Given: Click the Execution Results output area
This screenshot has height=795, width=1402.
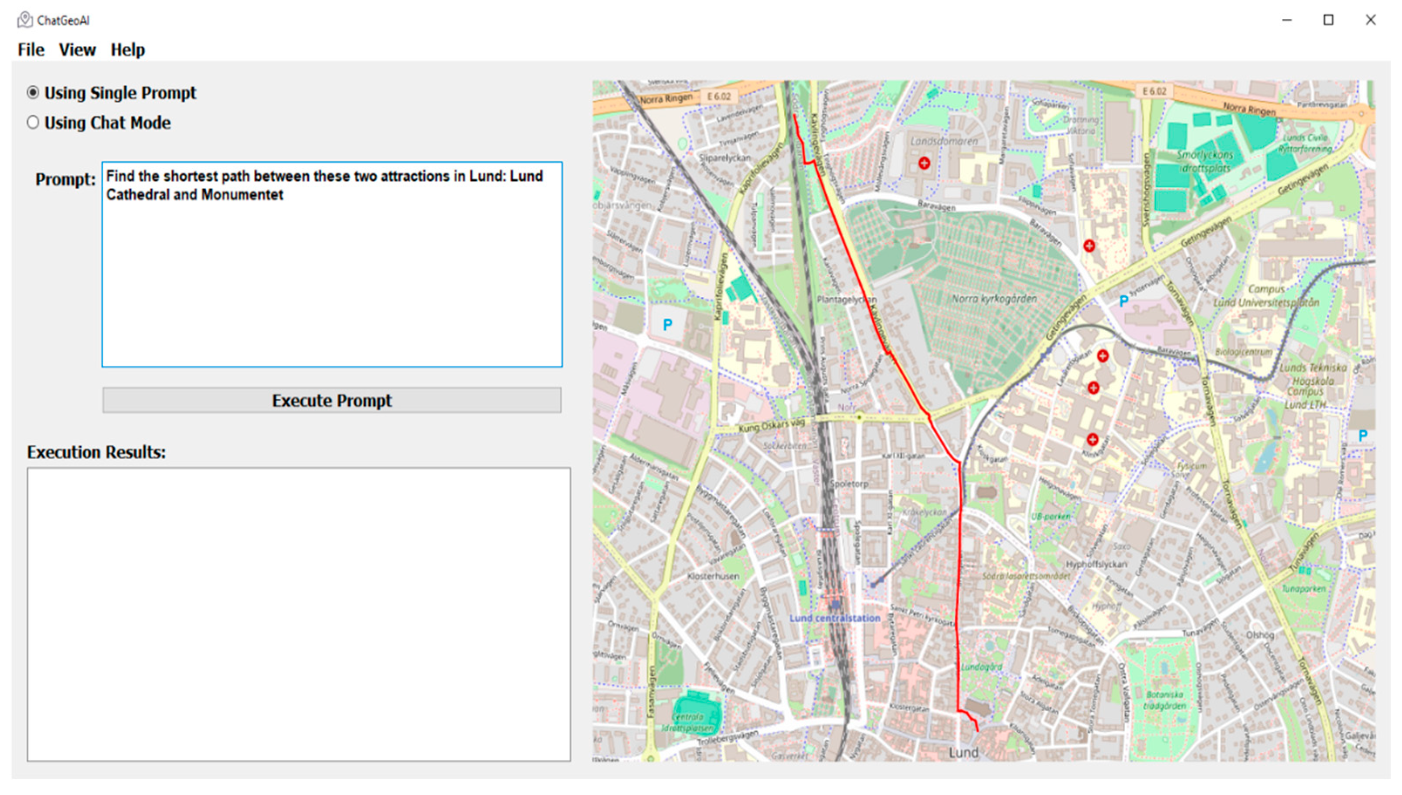Looking at the screenshot, I should point(299,613).
